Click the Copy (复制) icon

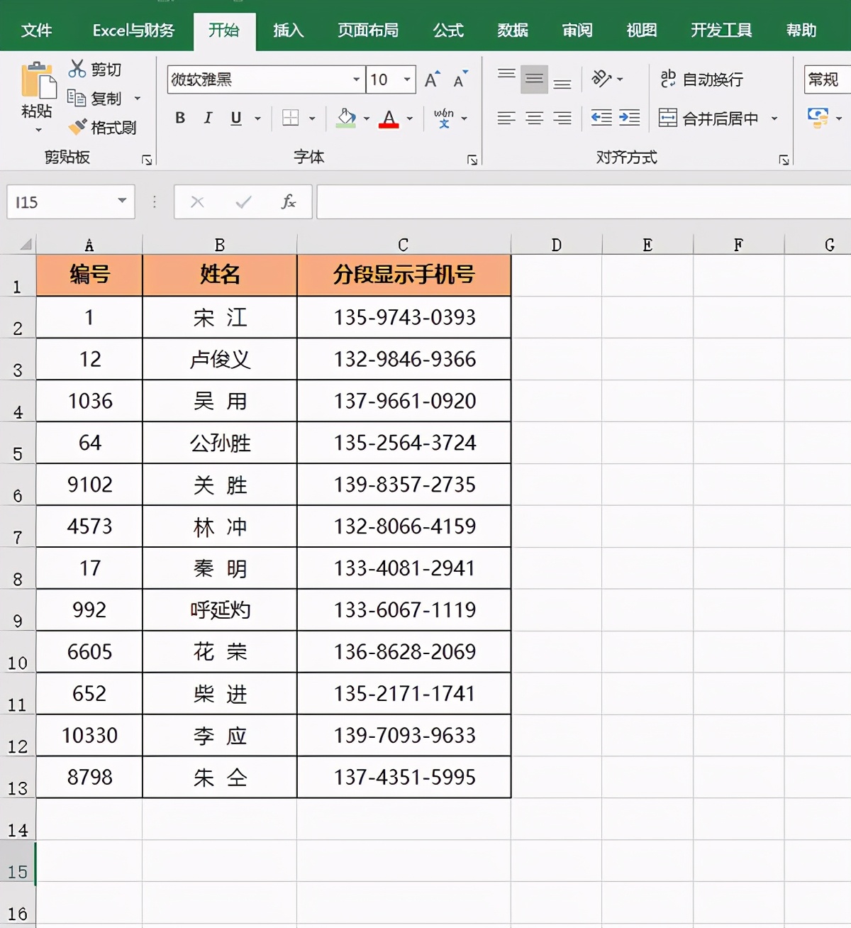coord(77,99)
